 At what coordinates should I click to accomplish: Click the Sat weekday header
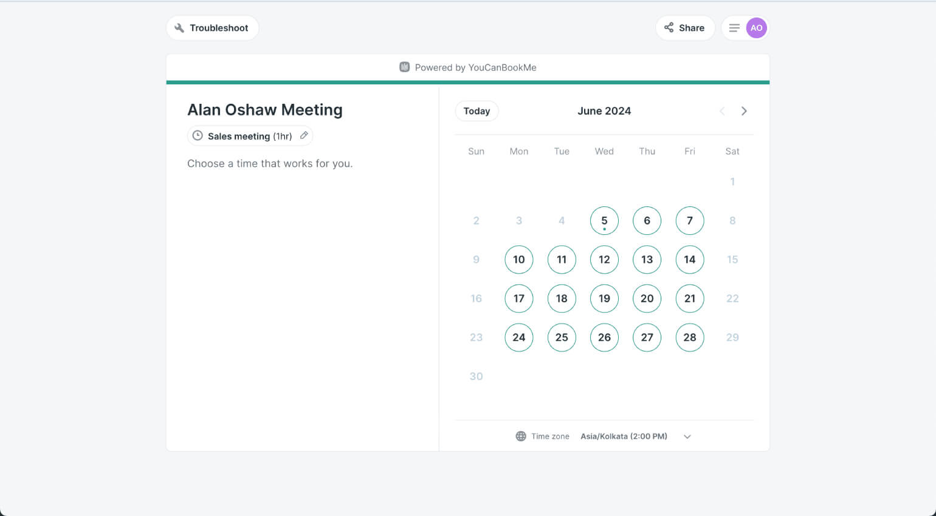pyautogui.click(x=732, y=151)
